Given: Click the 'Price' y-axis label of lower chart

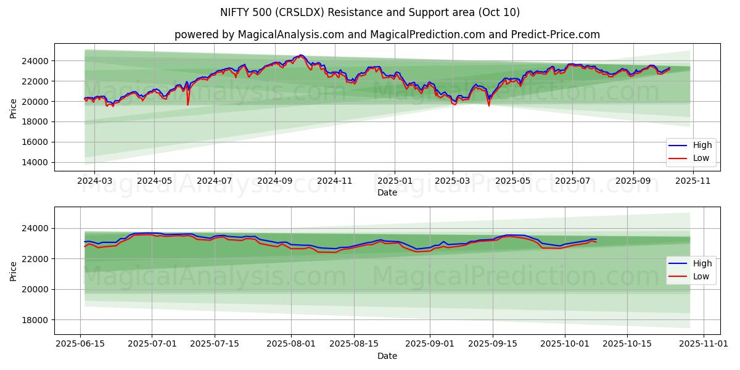Looking at the screenshot, I should 14,270.
